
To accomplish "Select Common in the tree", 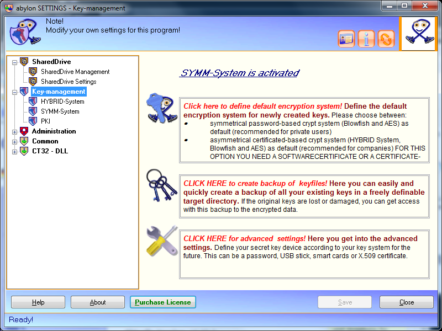I will click(x=45, y=141).
